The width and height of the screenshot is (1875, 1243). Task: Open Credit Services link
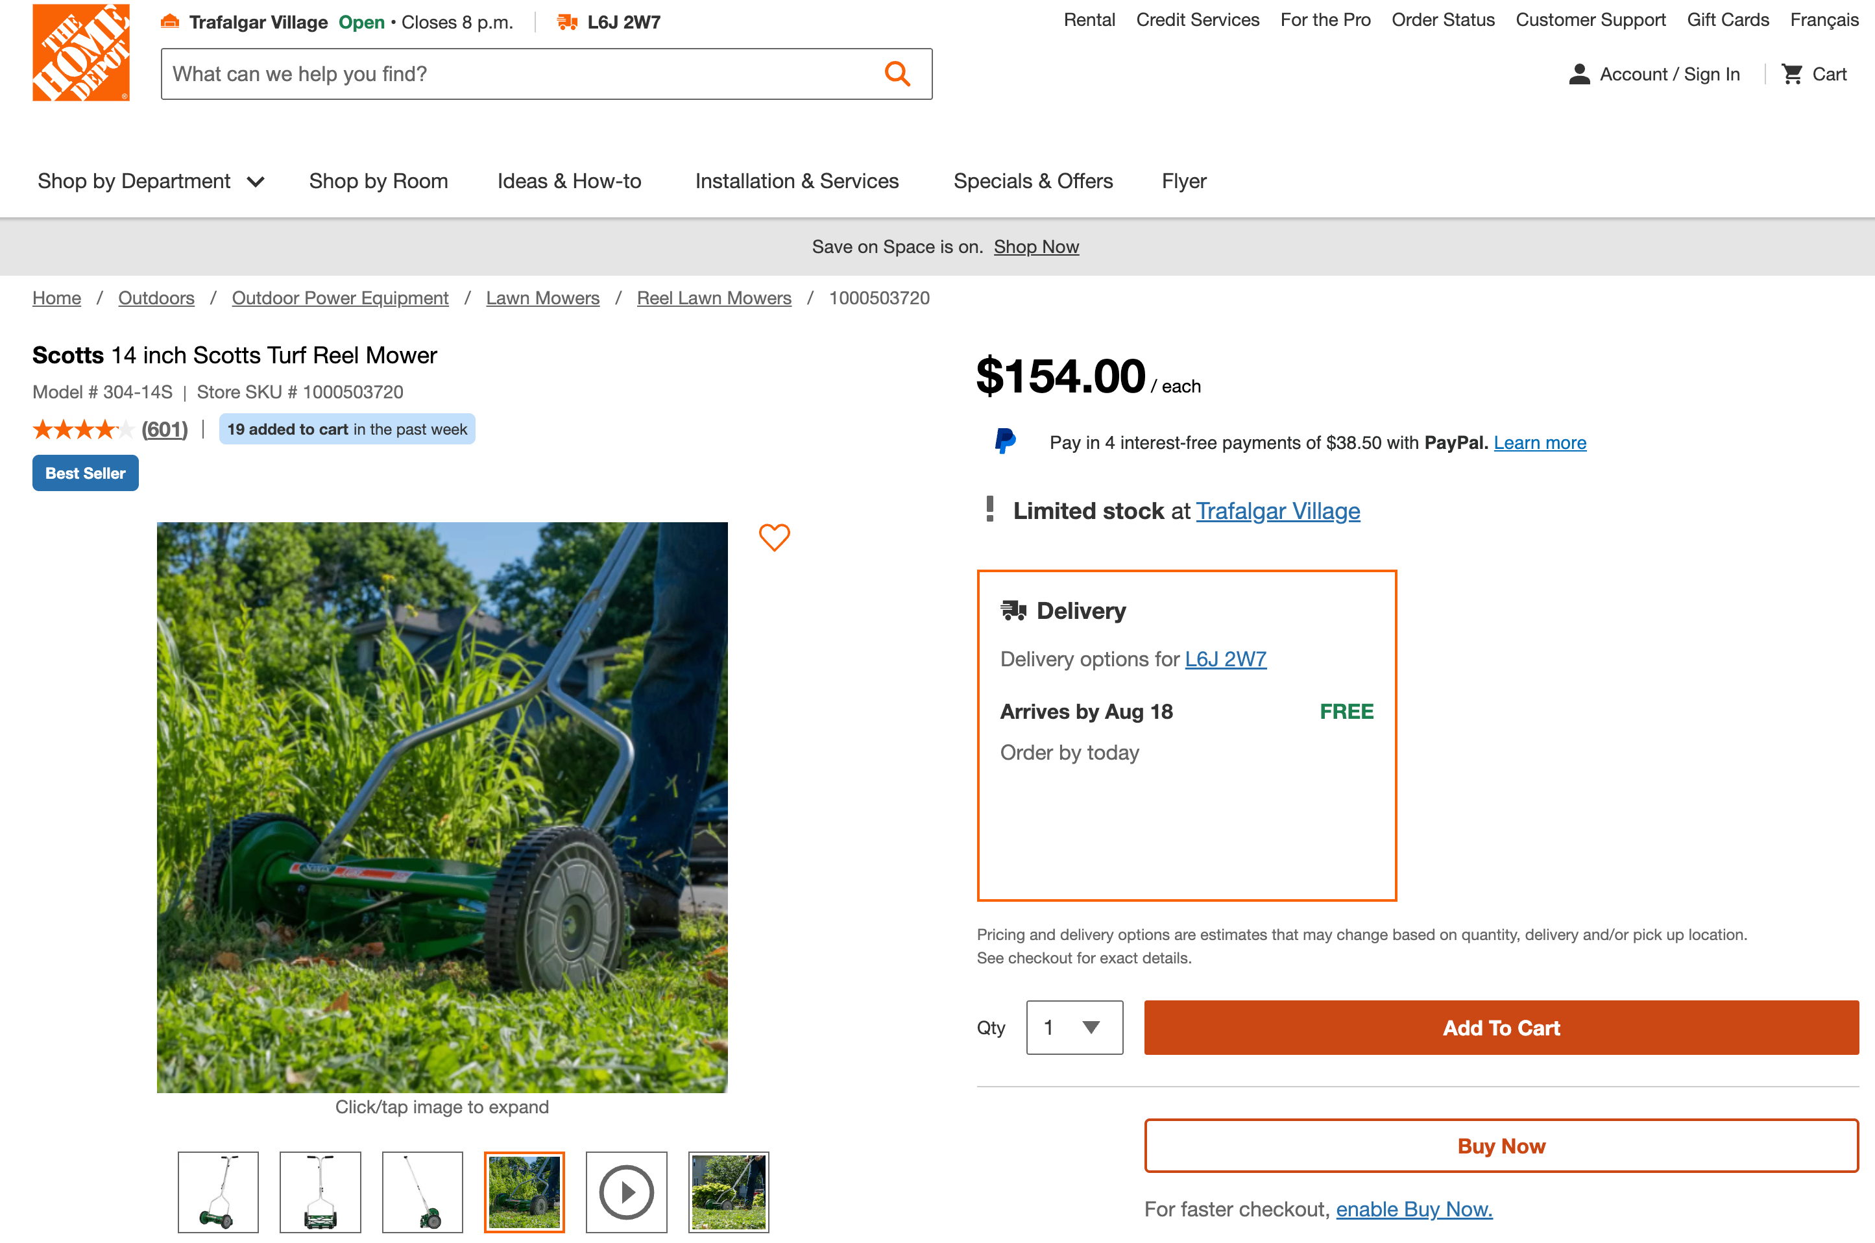[1197, 20]
